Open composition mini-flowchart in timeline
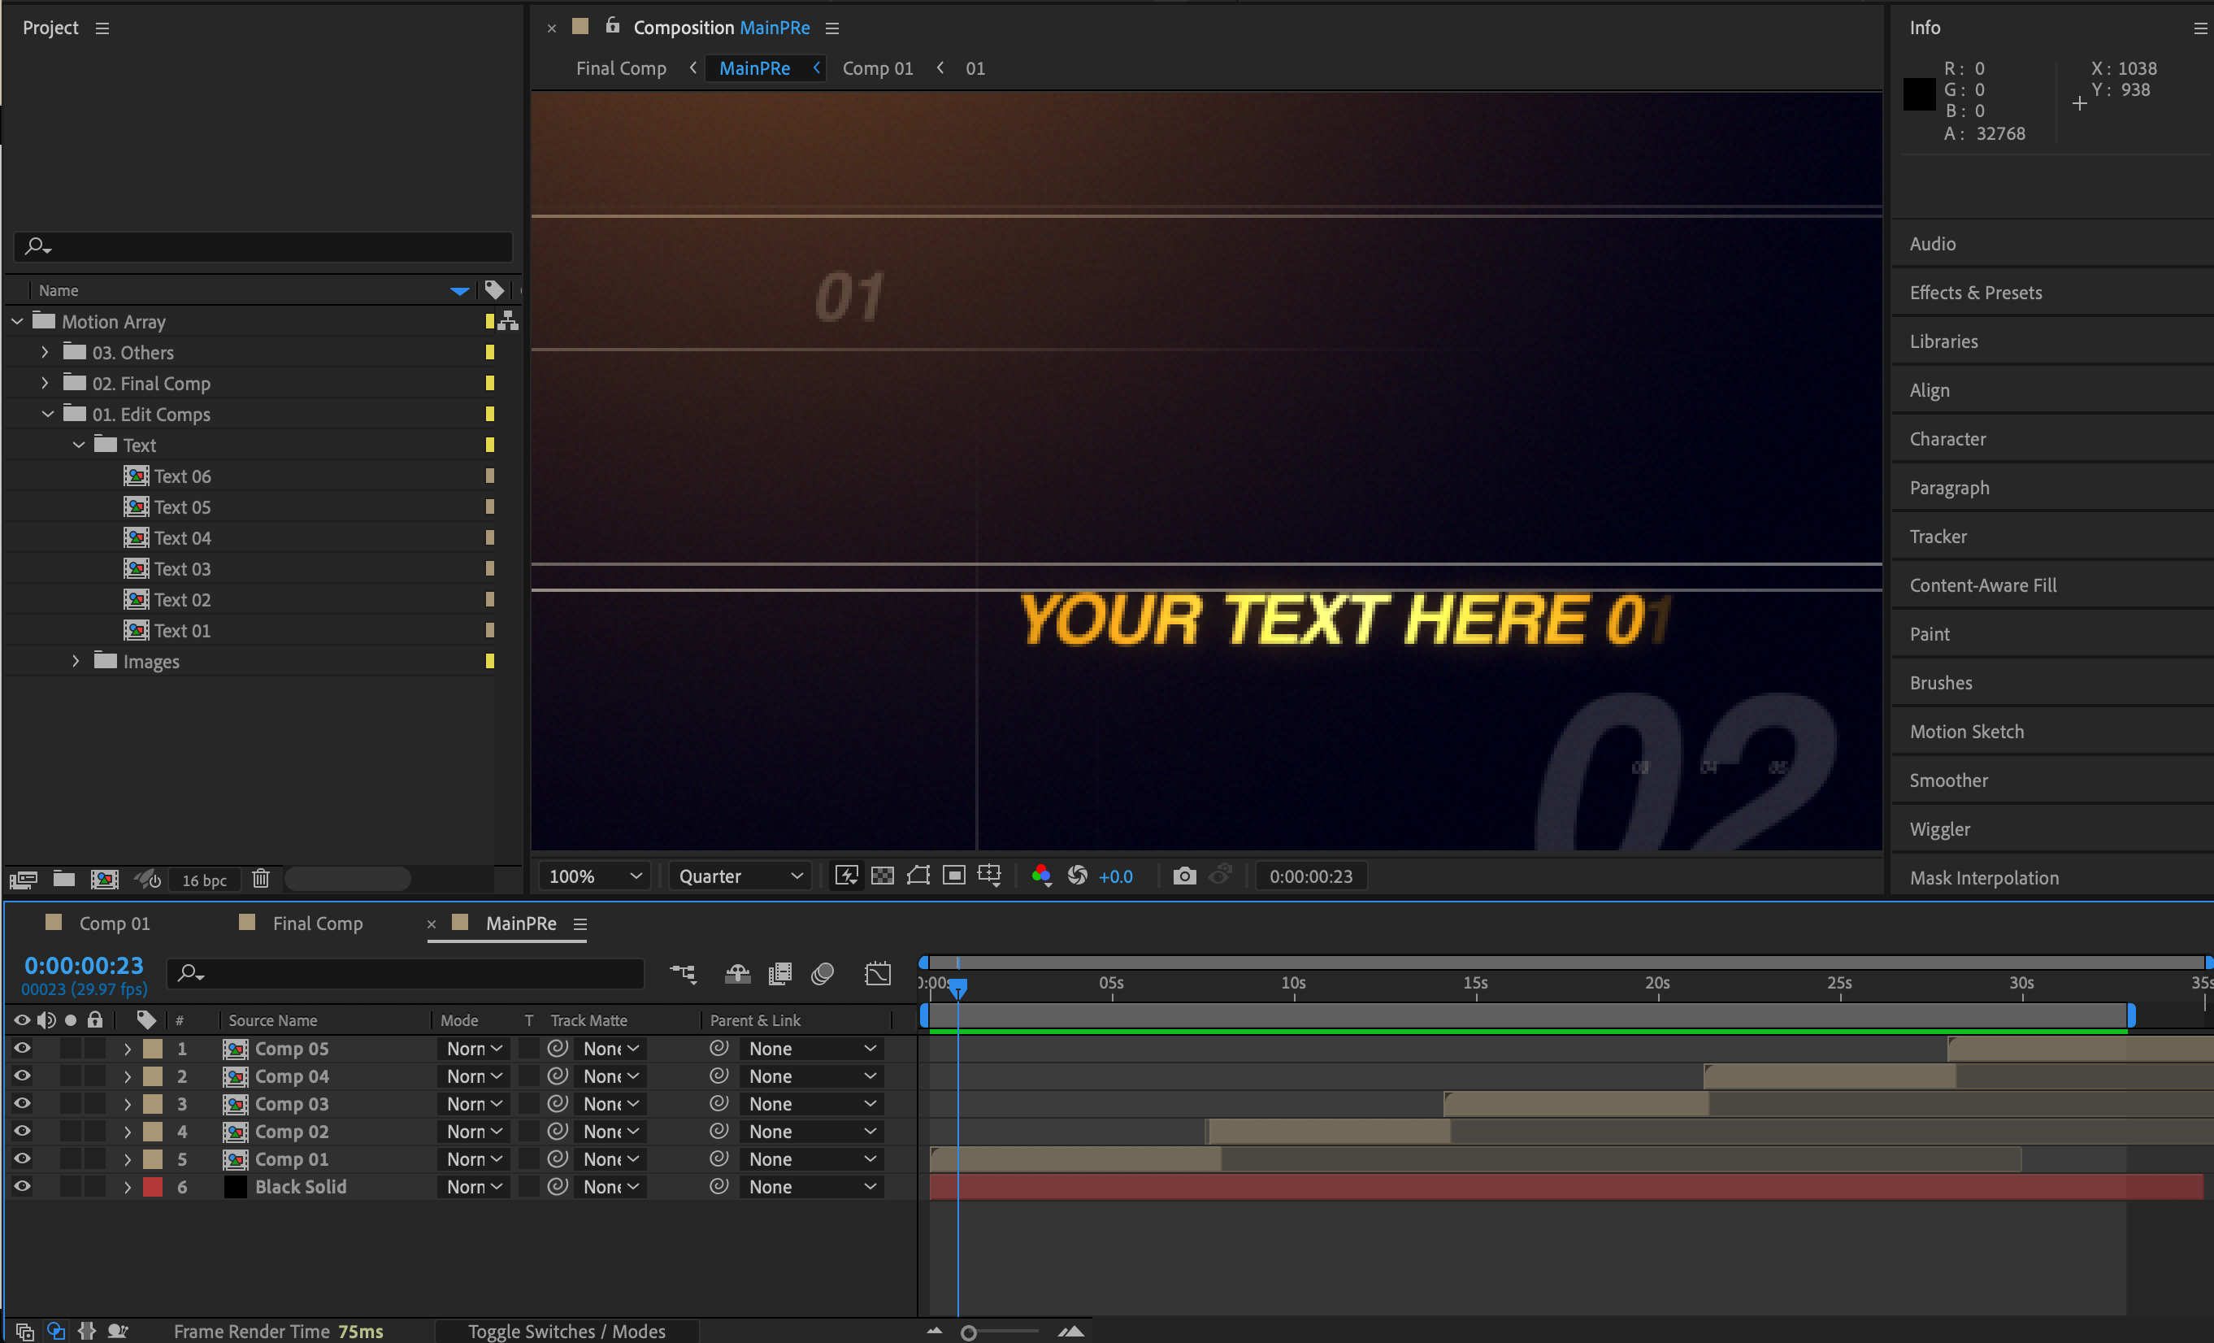Image resolution: width=2214 pixels, height=1343 pixels. 683,974
